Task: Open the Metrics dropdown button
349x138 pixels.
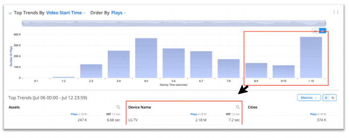Action: pos(309,98)
